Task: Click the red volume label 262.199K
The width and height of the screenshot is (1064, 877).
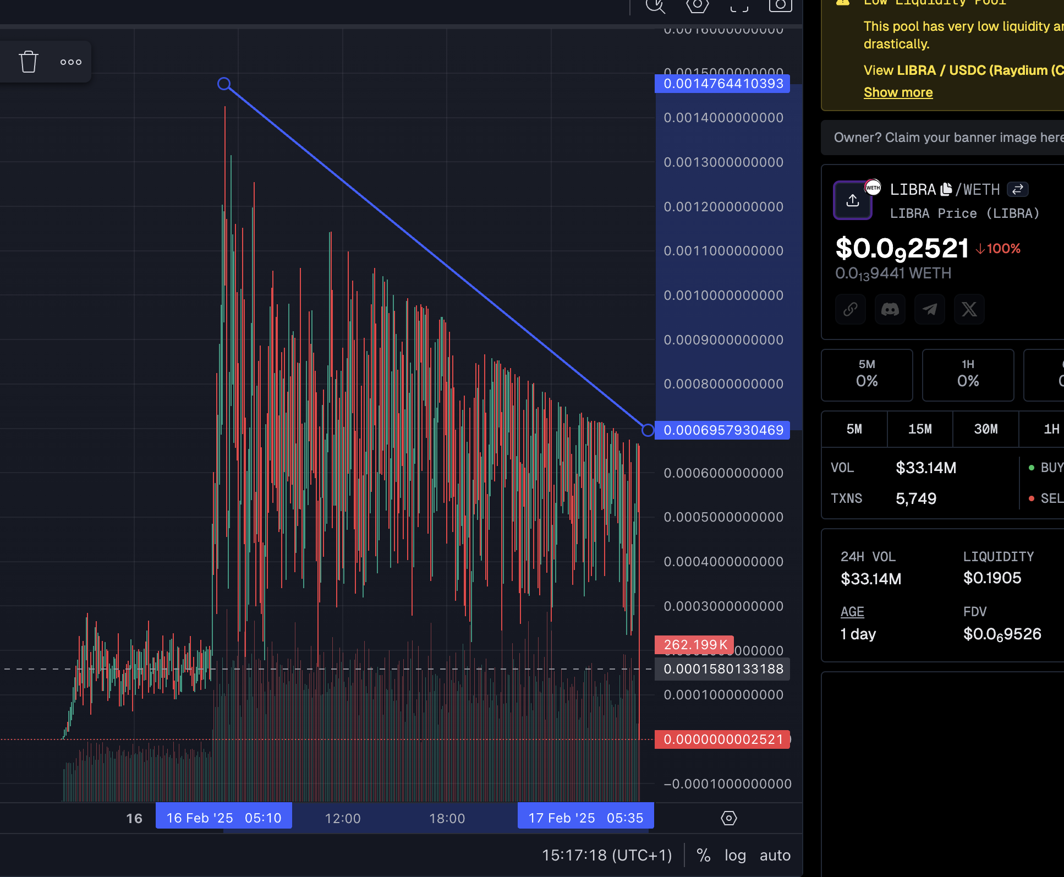Action: (x=694, y=645)
